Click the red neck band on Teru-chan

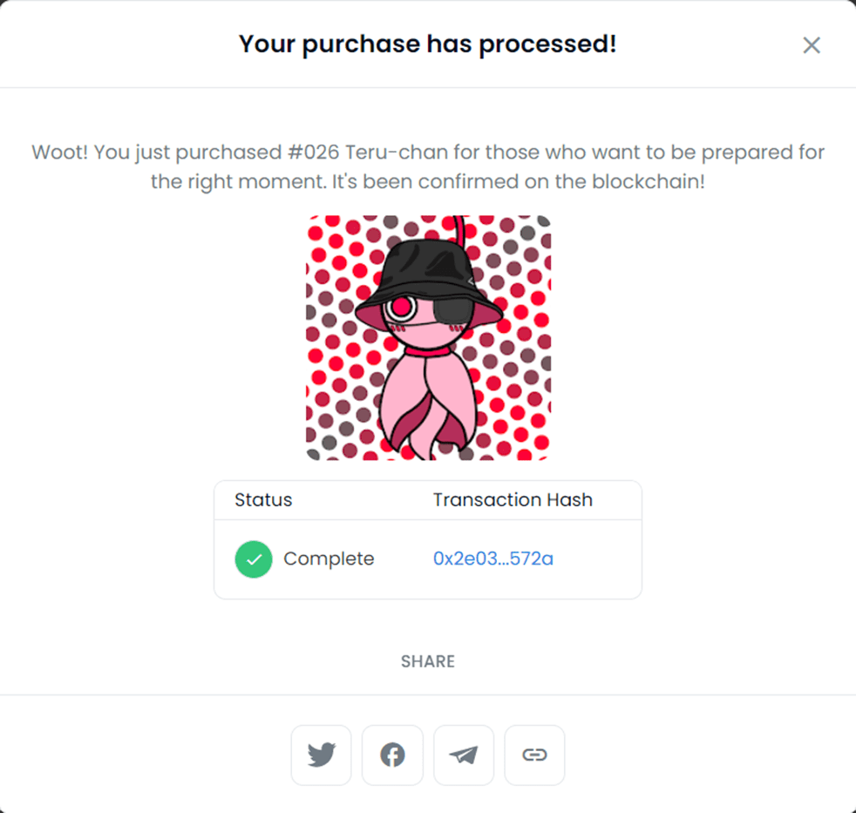point(429,351)
